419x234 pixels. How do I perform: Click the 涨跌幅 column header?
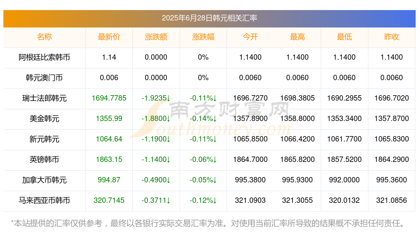point(203,37)
